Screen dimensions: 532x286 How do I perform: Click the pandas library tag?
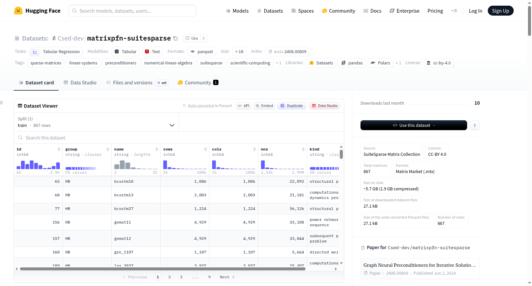352,63
